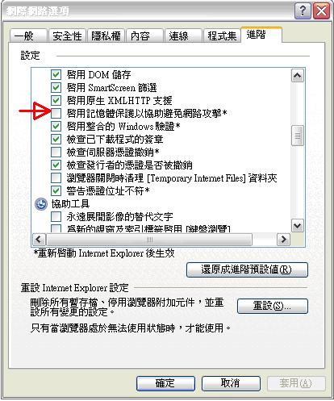Image resolution: width=334 pixels, height=401 pixels.
Task: Click the scroll up arrow in settings list
Action: [x=298, y=76]
